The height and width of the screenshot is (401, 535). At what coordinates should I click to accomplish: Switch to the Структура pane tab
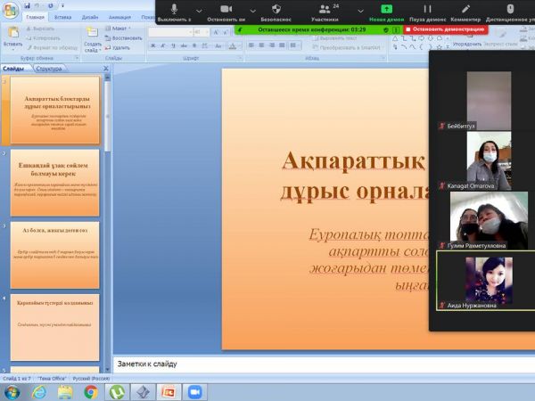[50, 69]
